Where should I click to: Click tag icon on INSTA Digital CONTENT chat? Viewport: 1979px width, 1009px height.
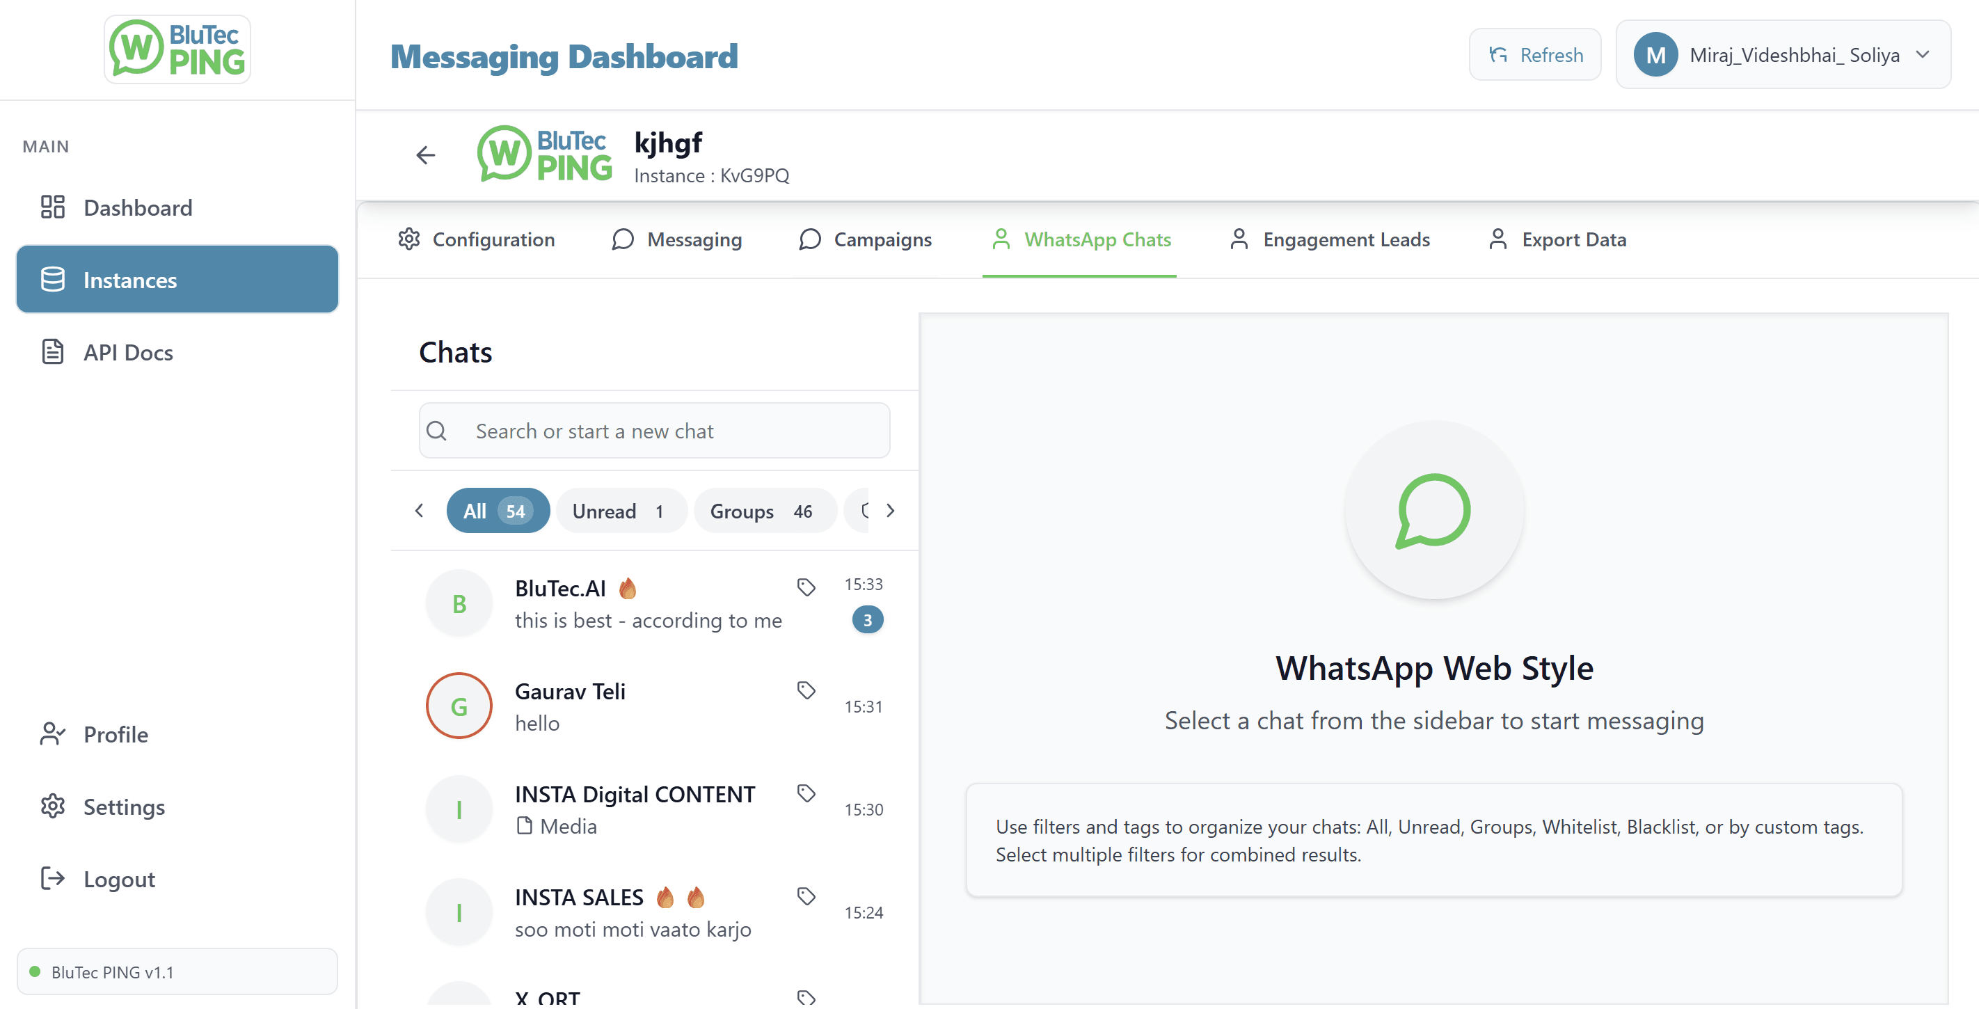[x=805, y=793]
